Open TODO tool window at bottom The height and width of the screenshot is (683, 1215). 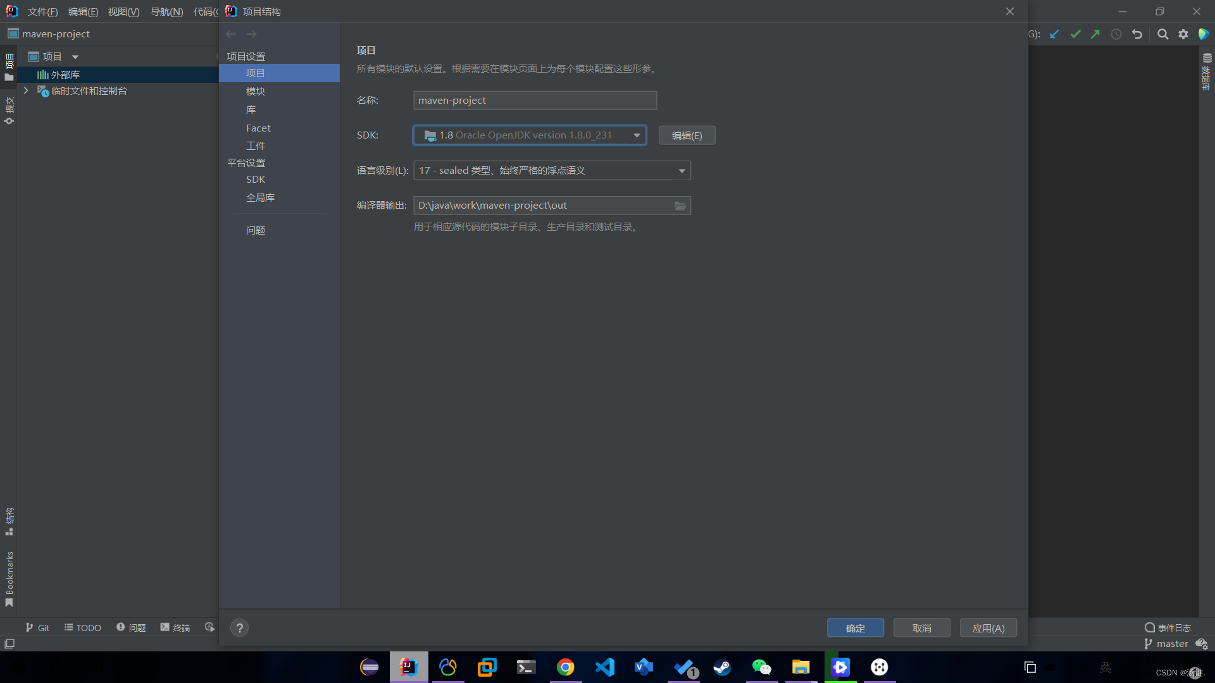click(x=83, y=627)
